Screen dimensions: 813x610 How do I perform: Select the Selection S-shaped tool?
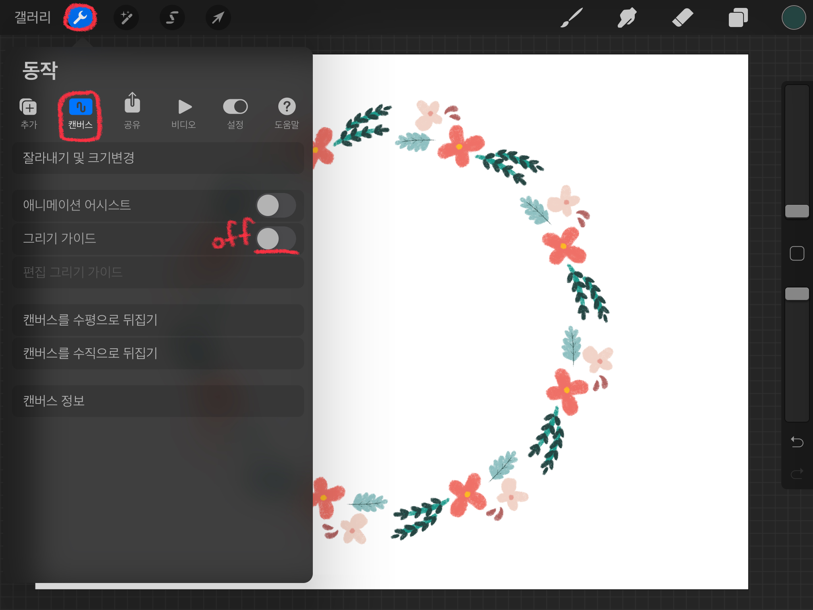coord(172,17)
